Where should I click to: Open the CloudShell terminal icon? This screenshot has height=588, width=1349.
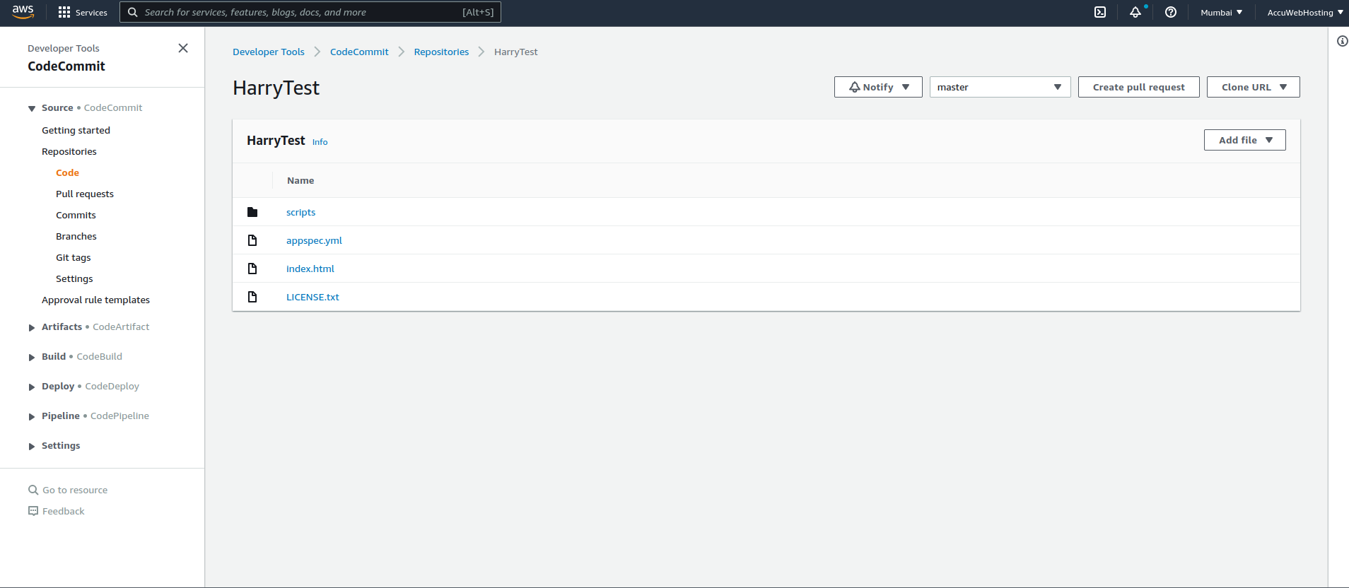point(1100,12)
